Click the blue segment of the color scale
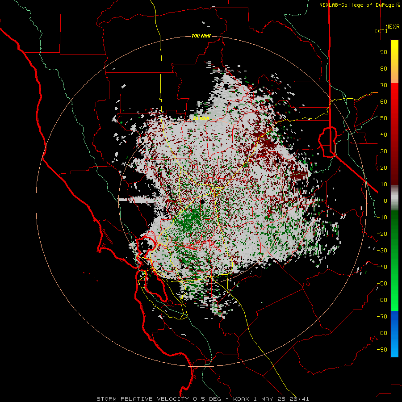Image resolution: width=402 pixels, height=402 pixels. (394, 334)
